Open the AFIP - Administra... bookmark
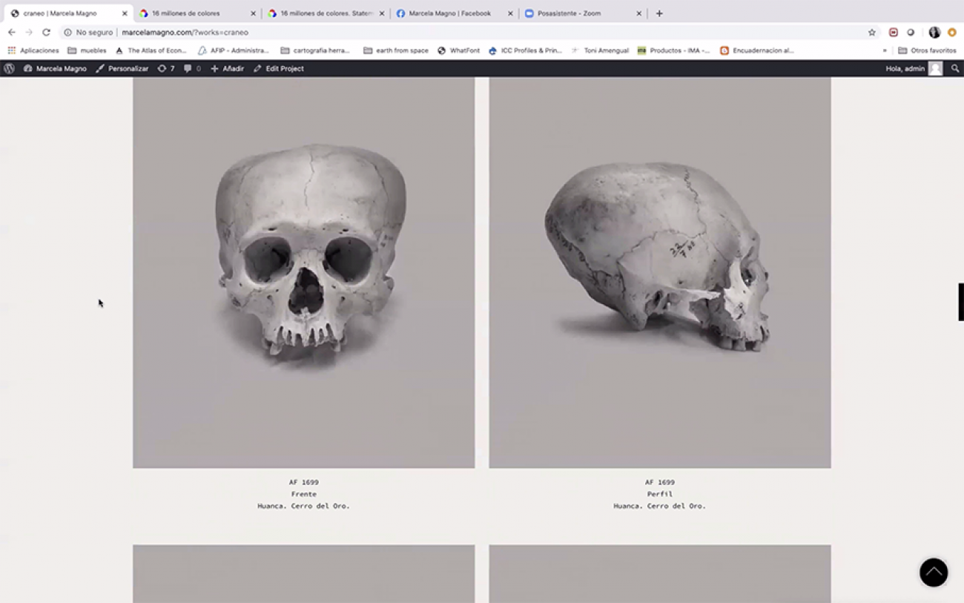964x603 pixels. tap(234, 50)
